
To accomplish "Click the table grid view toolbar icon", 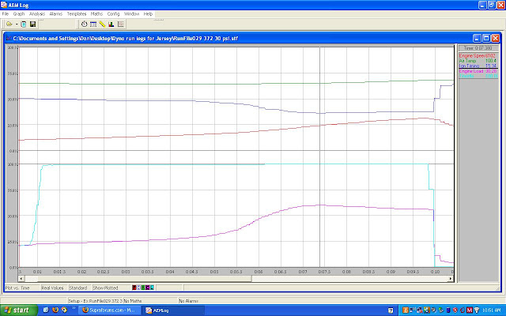I will [93, 24].
